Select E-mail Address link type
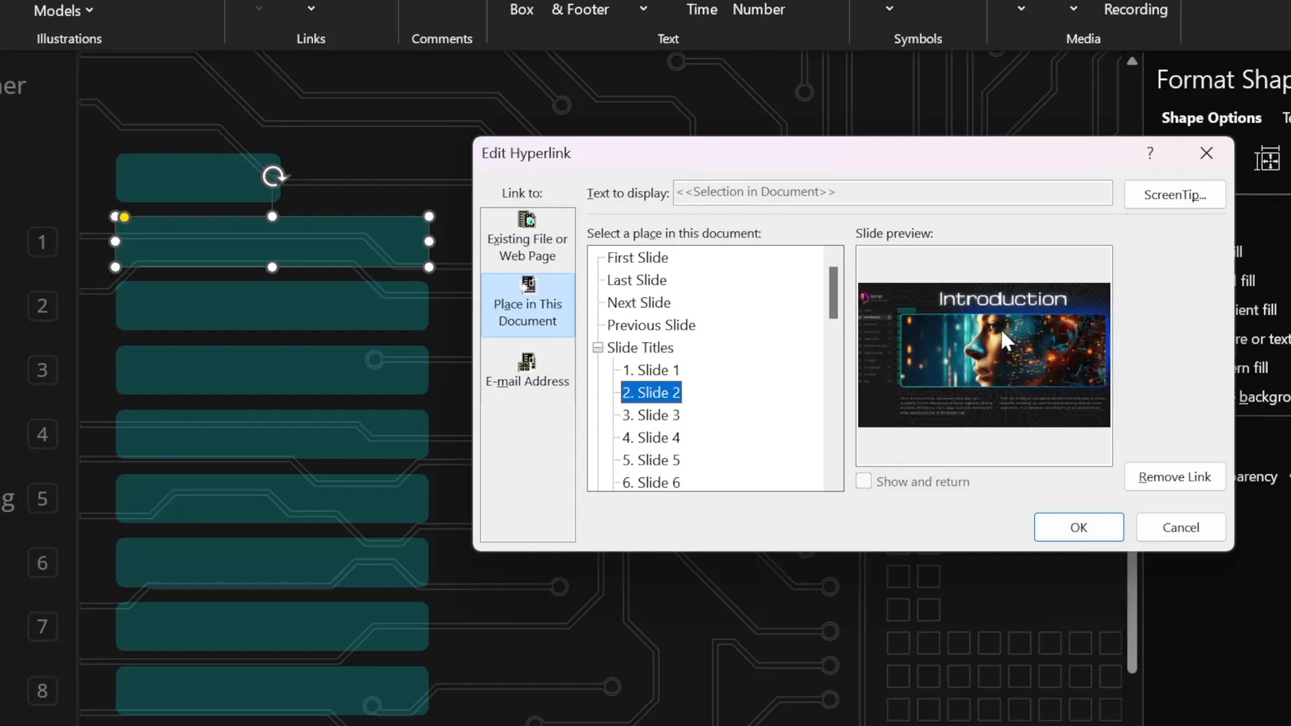1291x726 pixels. [528, 370]
